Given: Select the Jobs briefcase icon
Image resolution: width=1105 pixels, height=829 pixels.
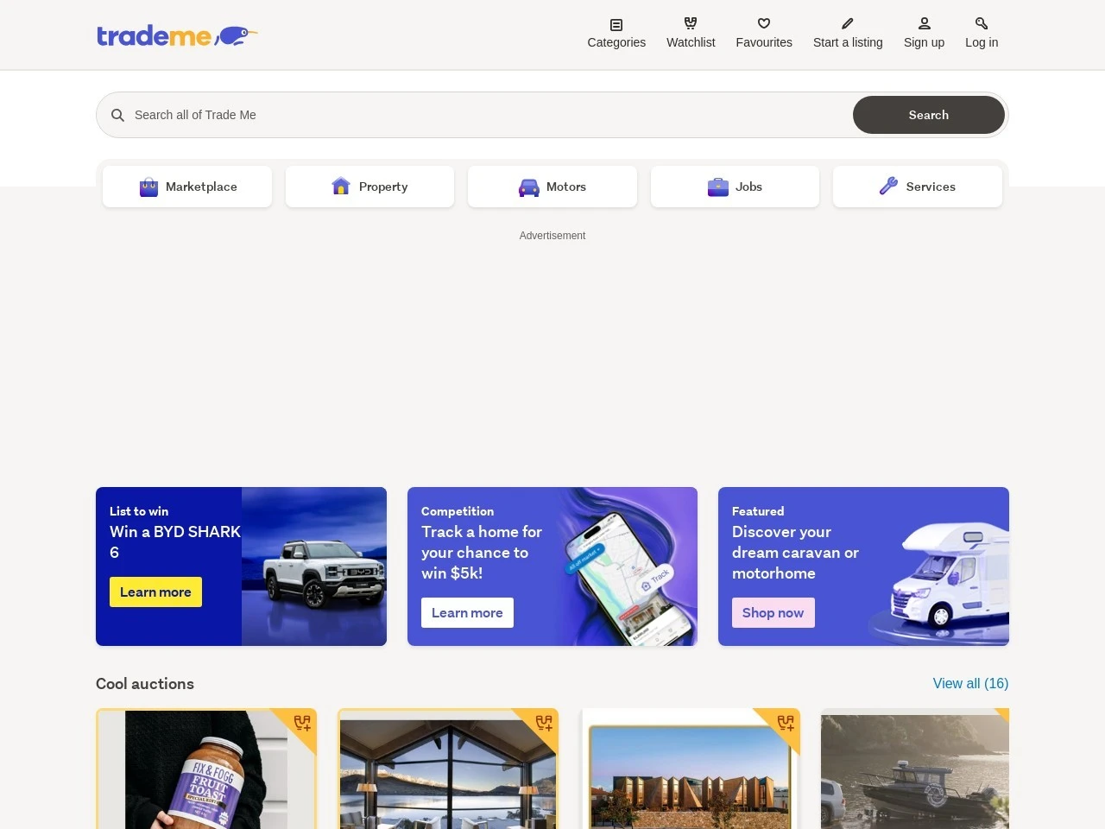Looking at the screenshot, I should point(717,187).
